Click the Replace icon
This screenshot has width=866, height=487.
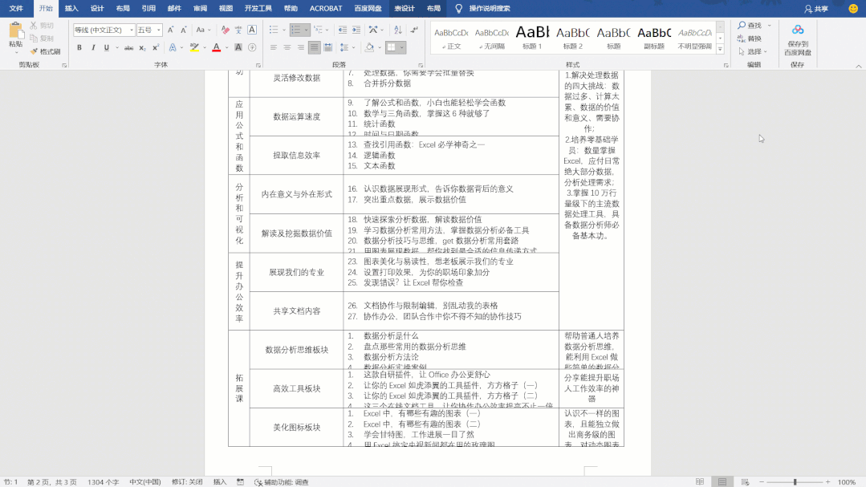(x=742, y=38)
